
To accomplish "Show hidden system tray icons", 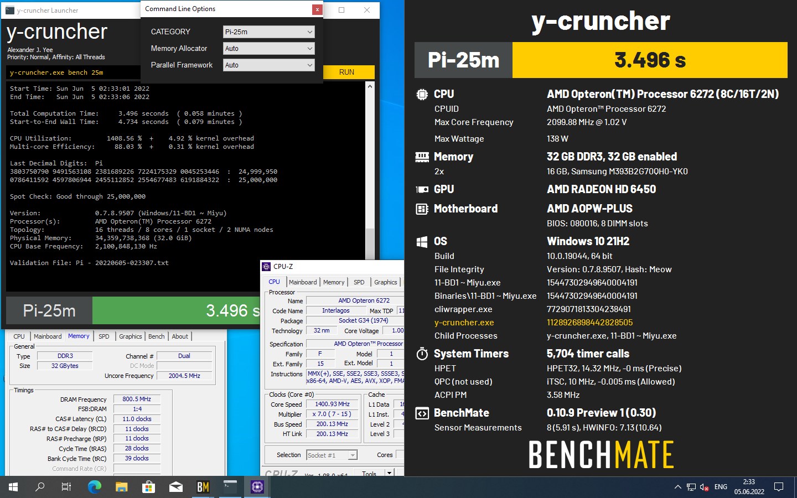I will 677,487.
